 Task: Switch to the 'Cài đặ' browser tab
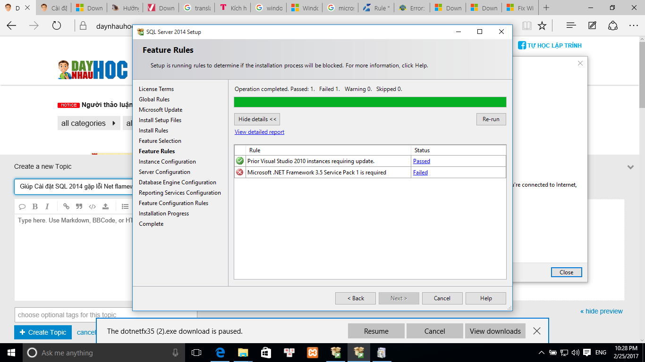[54, 8]
